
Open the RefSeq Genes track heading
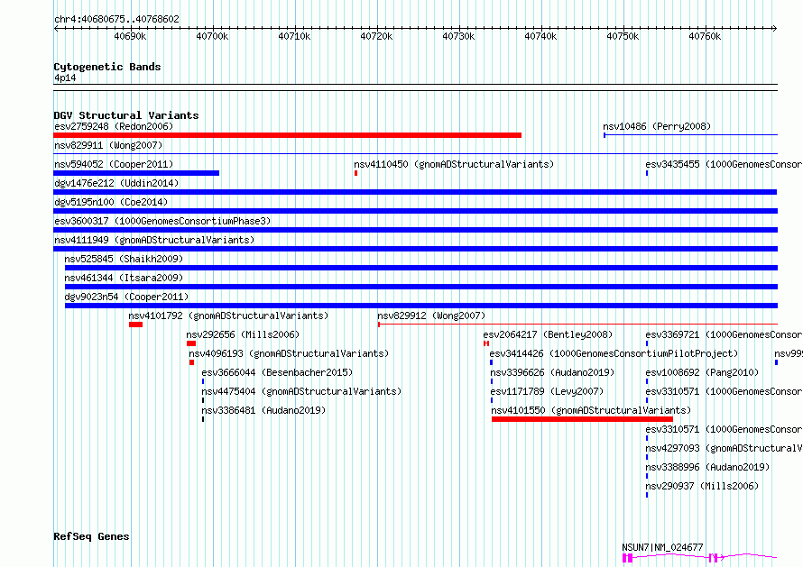91,536
